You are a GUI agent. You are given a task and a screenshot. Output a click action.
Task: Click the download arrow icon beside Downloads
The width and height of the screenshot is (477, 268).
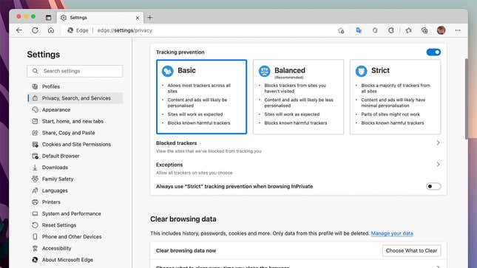(35, 168)
